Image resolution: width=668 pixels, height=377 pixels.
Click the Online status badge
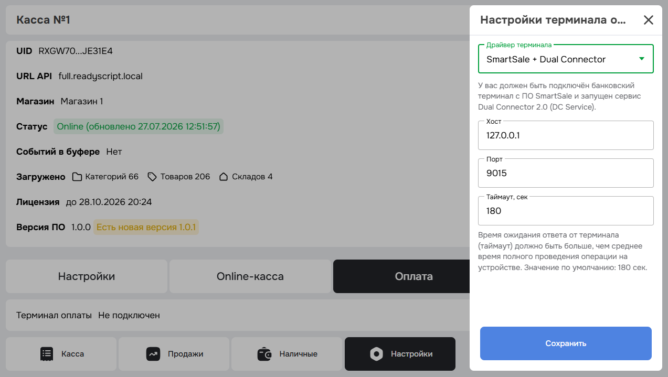[x=139, y=126]
